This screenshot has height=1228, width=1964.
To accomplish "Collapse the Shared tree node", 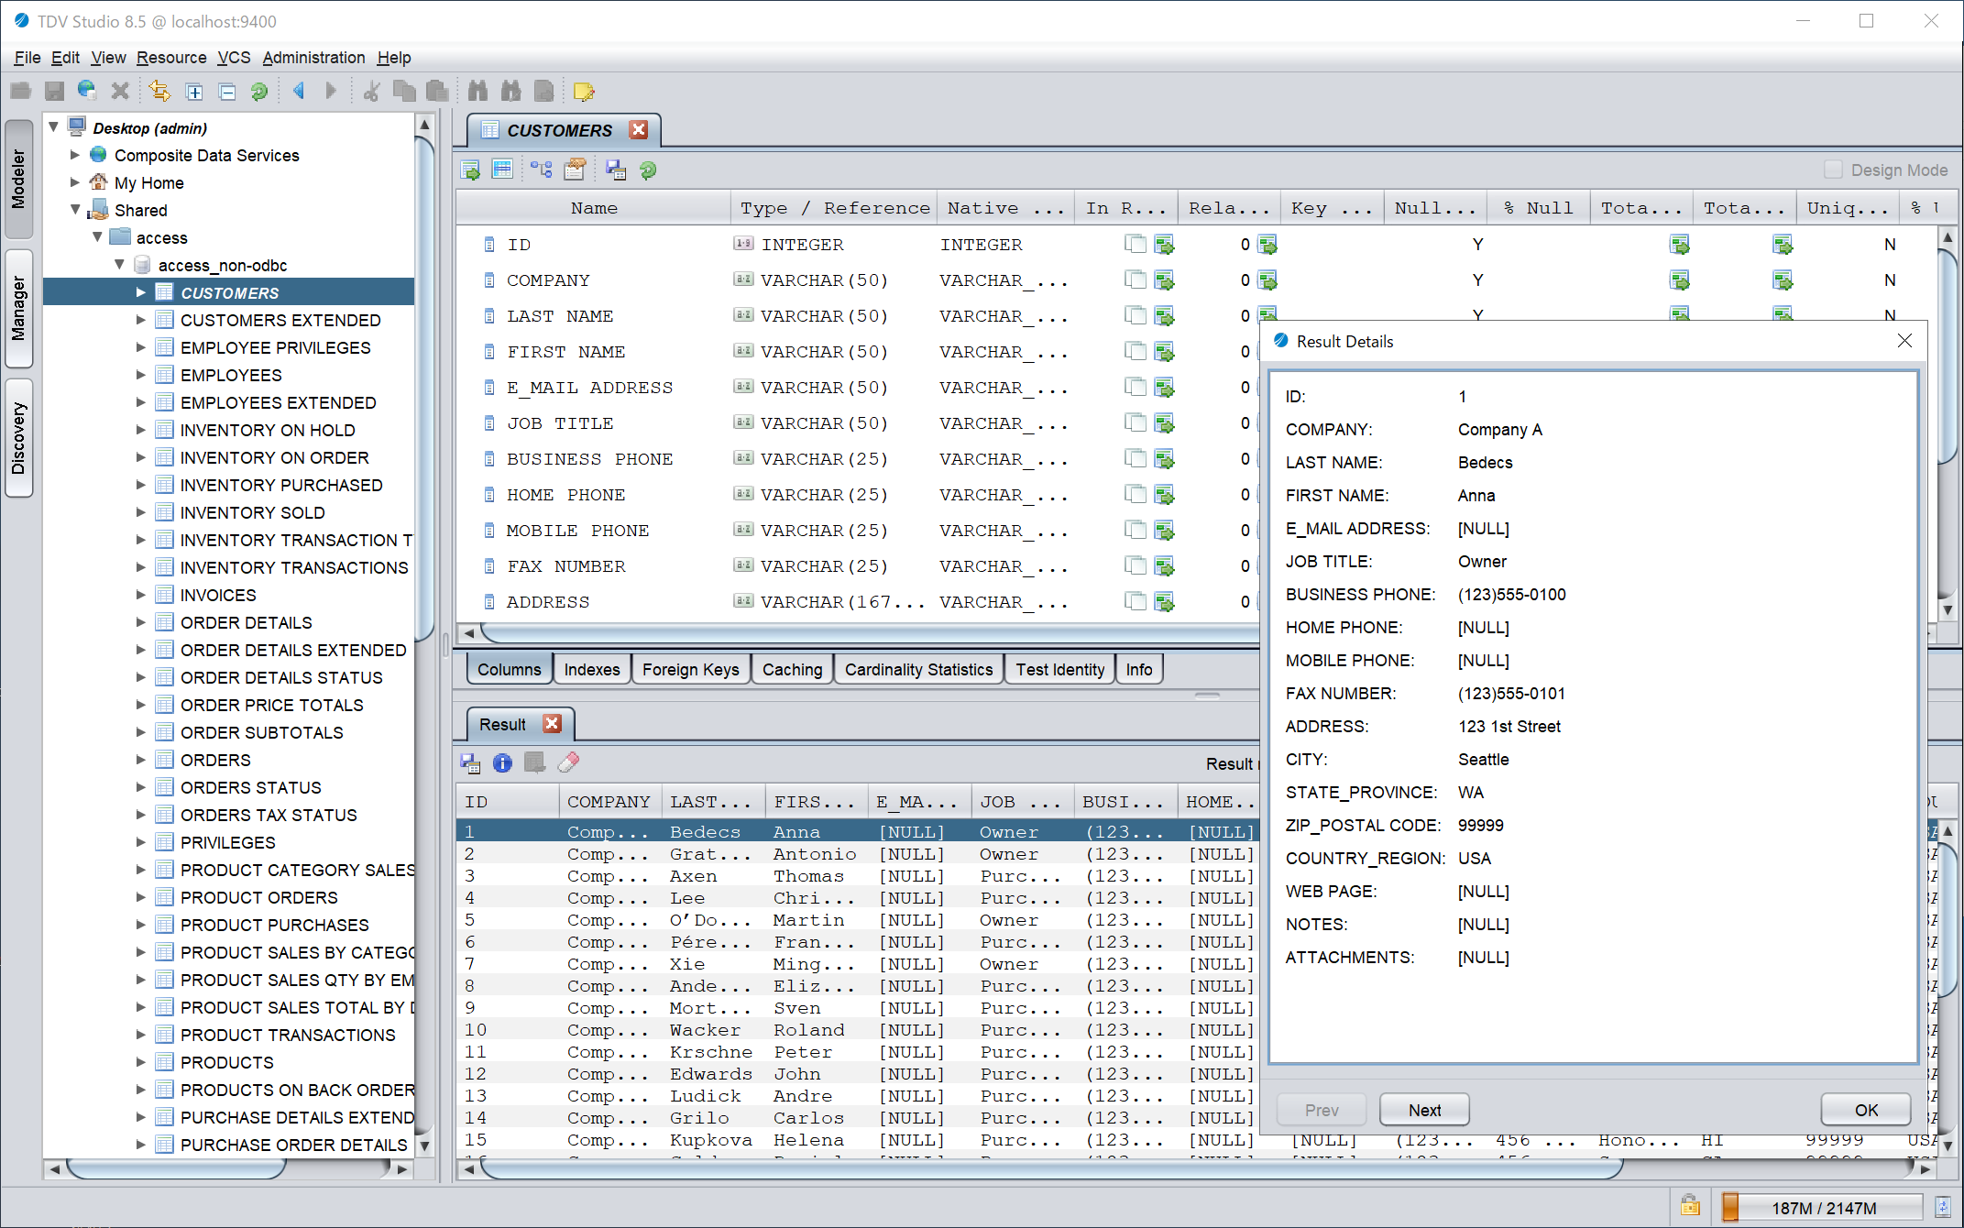I will click(75, 210).
